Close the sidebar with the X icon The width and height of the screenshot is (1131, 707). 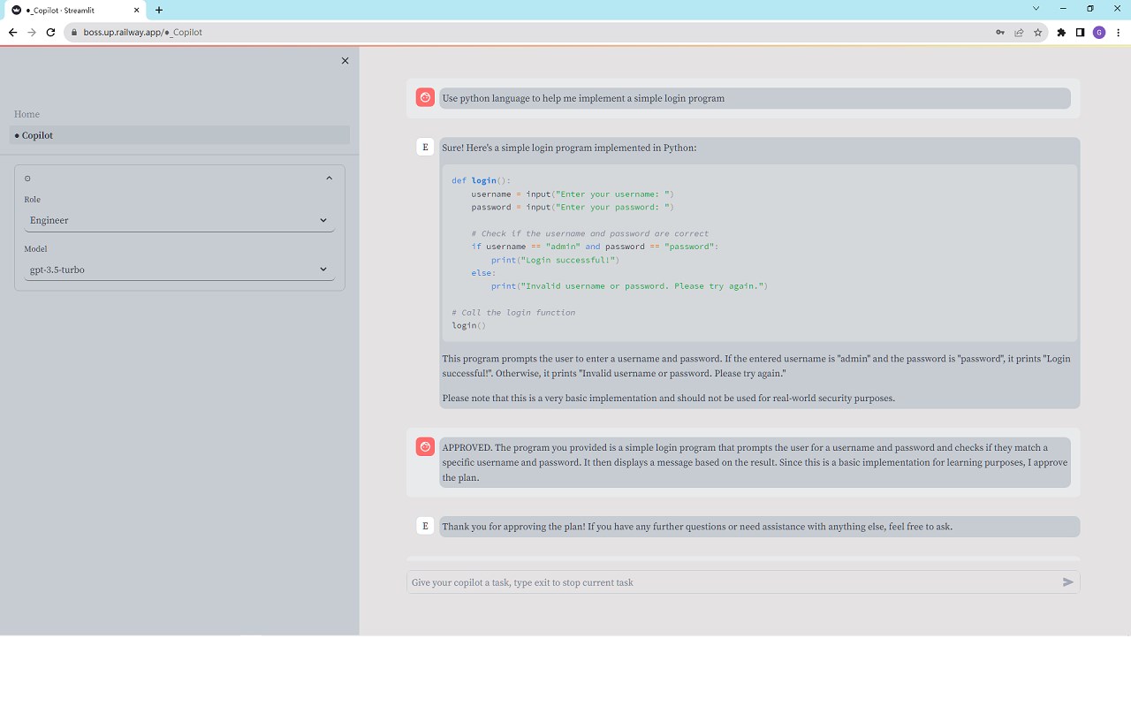(x=345, y=61)
